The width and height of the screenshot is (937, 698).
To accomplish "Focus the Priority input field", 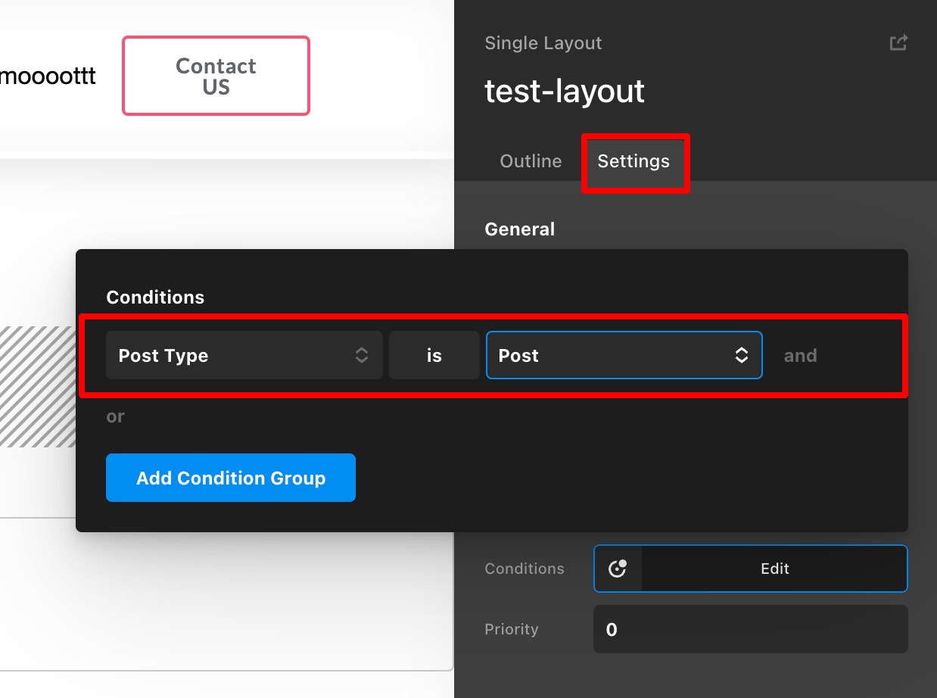I will pos(751,629).
